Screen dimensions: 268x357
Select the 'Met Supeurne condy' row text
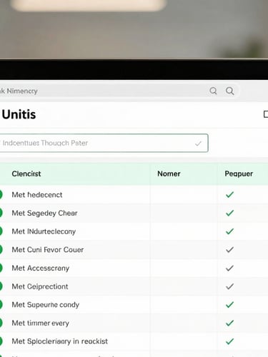coord(45,305)
